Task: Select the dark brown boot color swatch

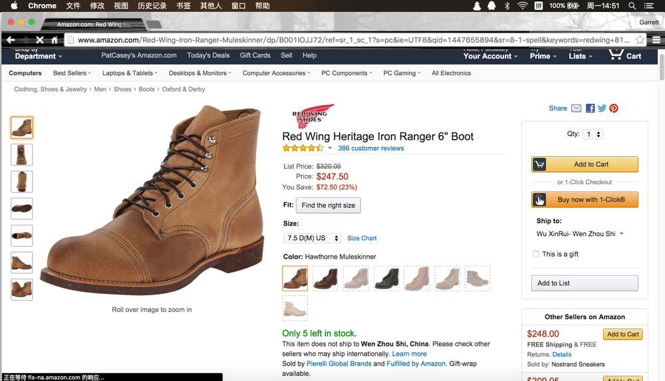Action: click(325, 279)
